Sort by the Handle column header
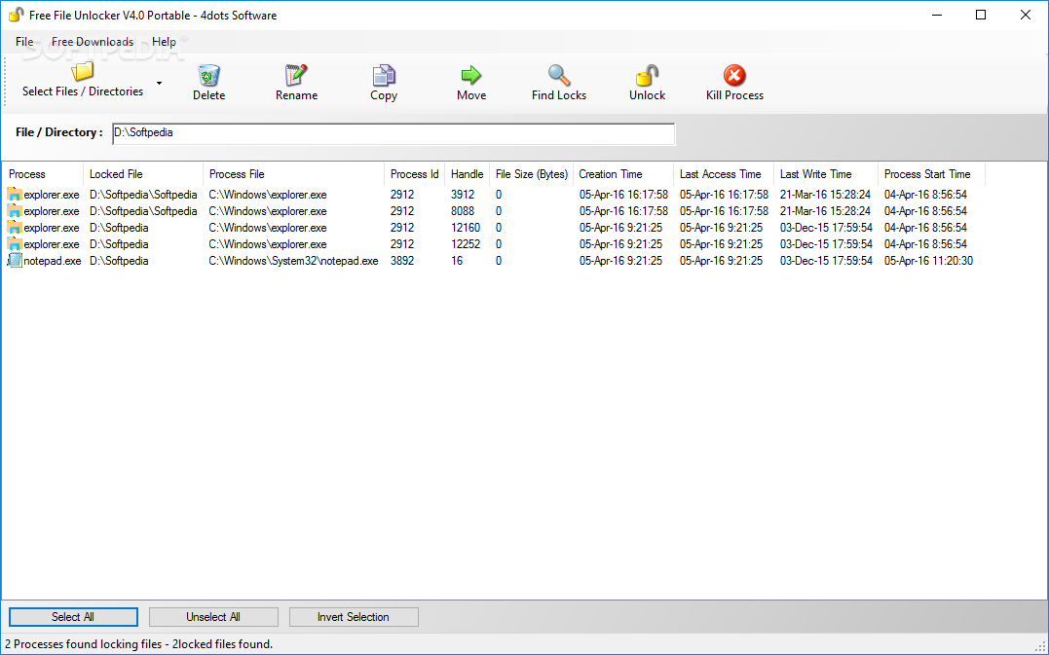The width and height of the screenshot is (1049, 655). tap(467, 174)
